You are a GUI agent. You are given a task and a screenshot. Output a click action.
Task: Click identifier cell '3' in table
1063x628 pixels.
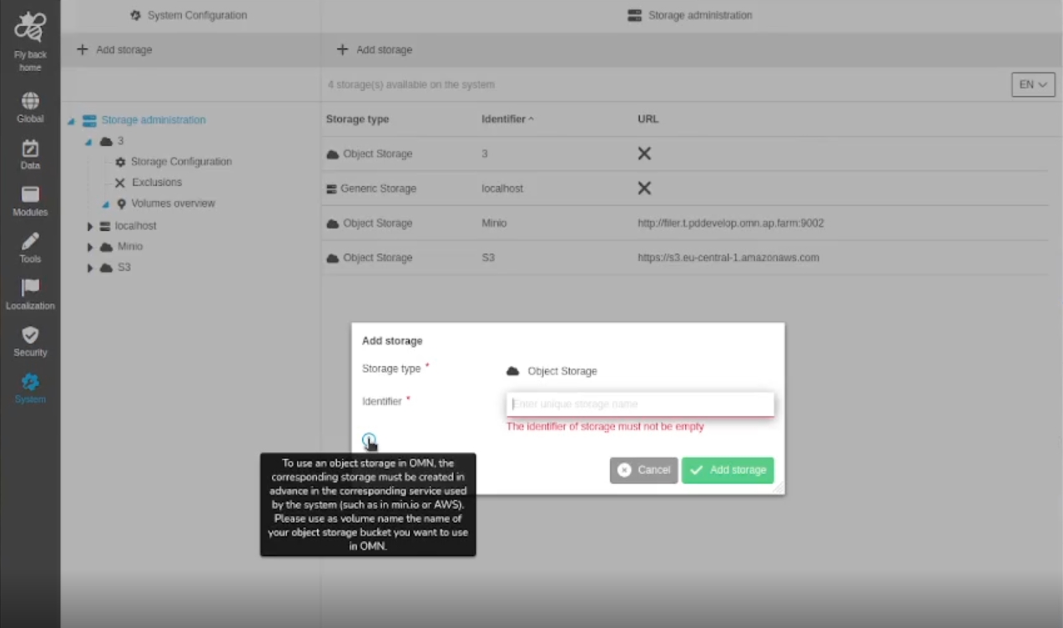(x=485, y=154)
